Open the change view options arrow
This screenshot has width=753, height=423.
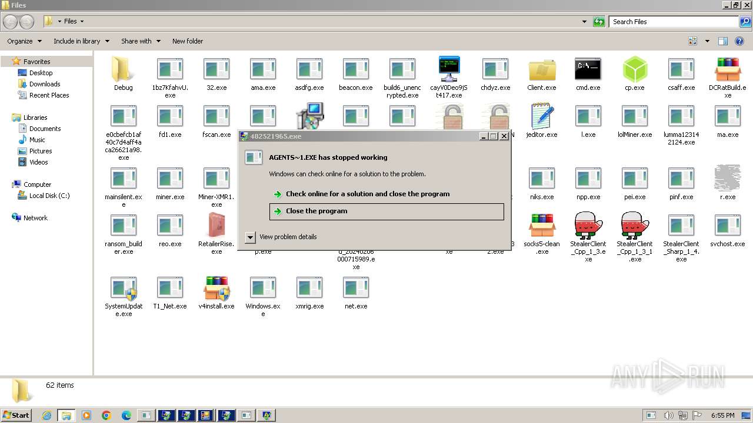pyautogui.click(x=707, y=41)
